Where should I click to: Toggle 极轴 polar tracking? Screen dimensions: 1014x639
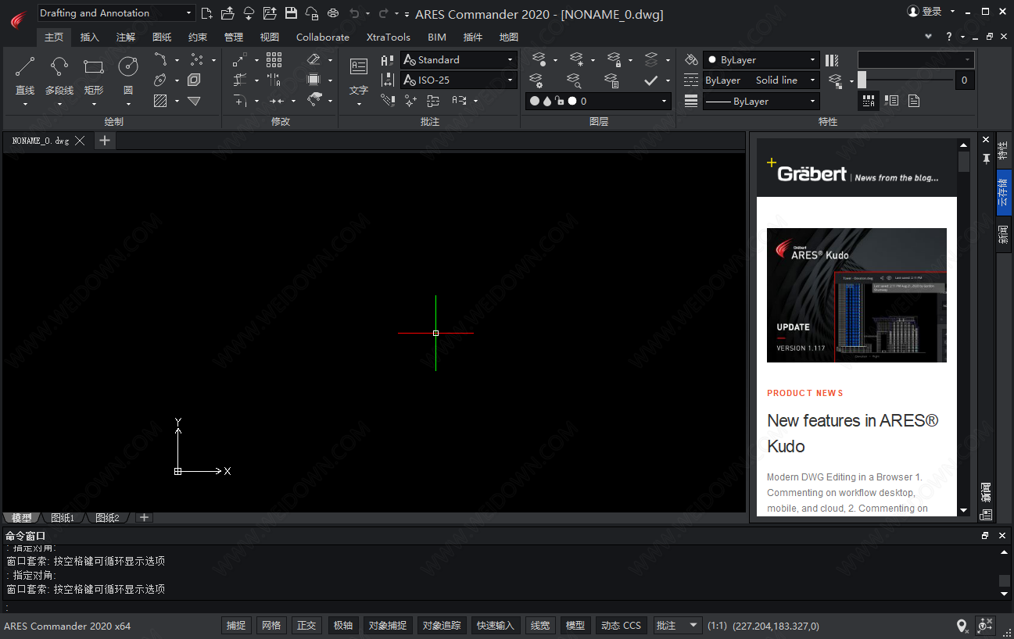click(x=343, y=626)
